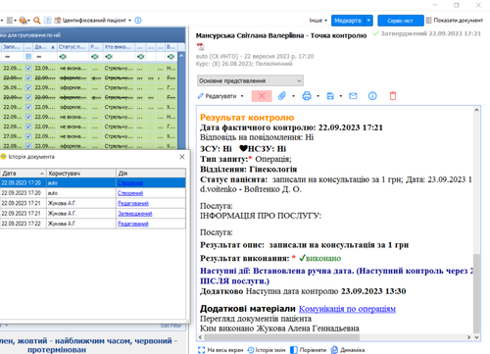Click the Хто викон... column header
This screenshot has width=490, height=354.
pos(119,47)
